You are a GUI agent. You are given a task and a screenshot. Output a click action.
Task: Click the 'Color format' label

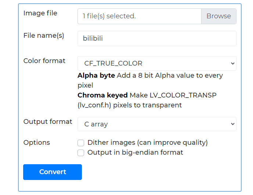[x=44, y=61]
